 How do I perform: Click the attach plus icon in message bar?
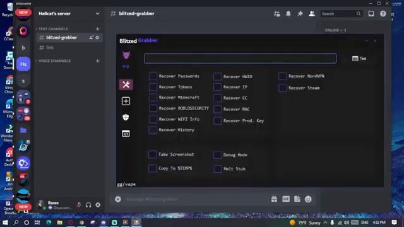click(x=118, y=199)
